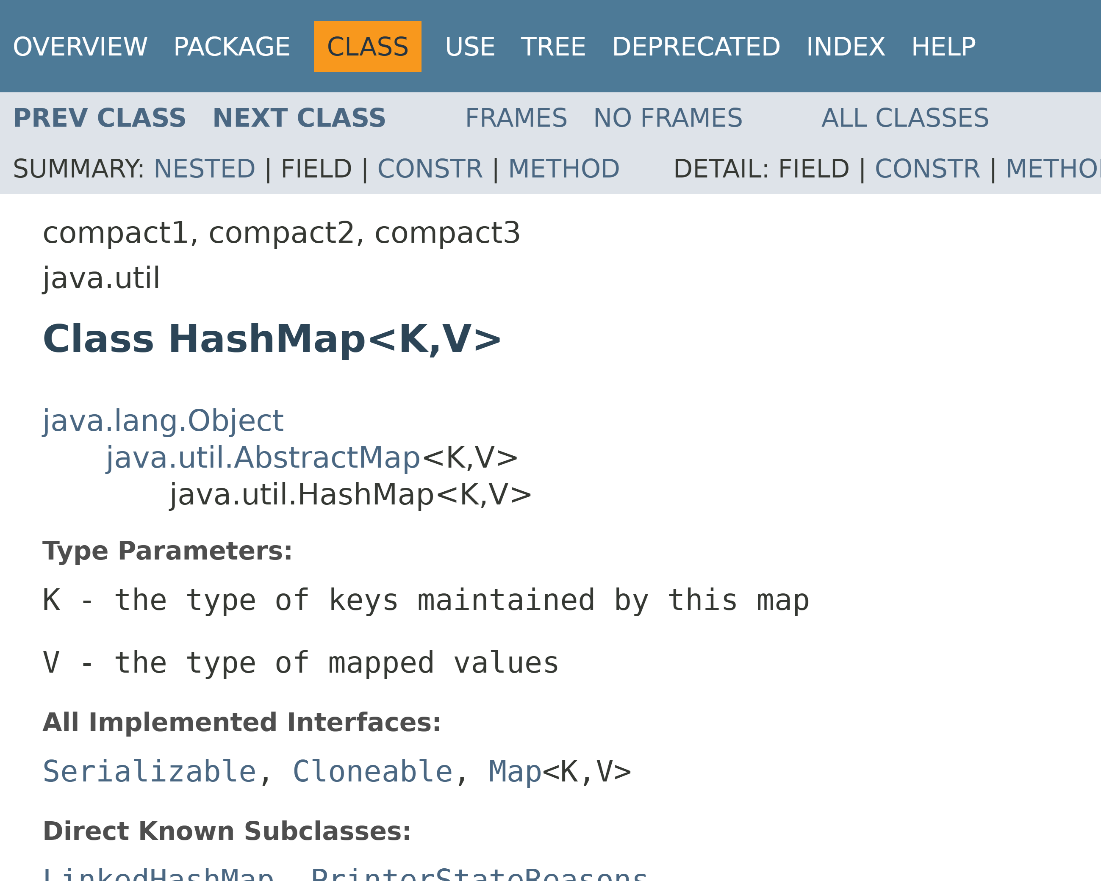Navigate to Next Class
1101x881 pixels.
tap(299, 118)
